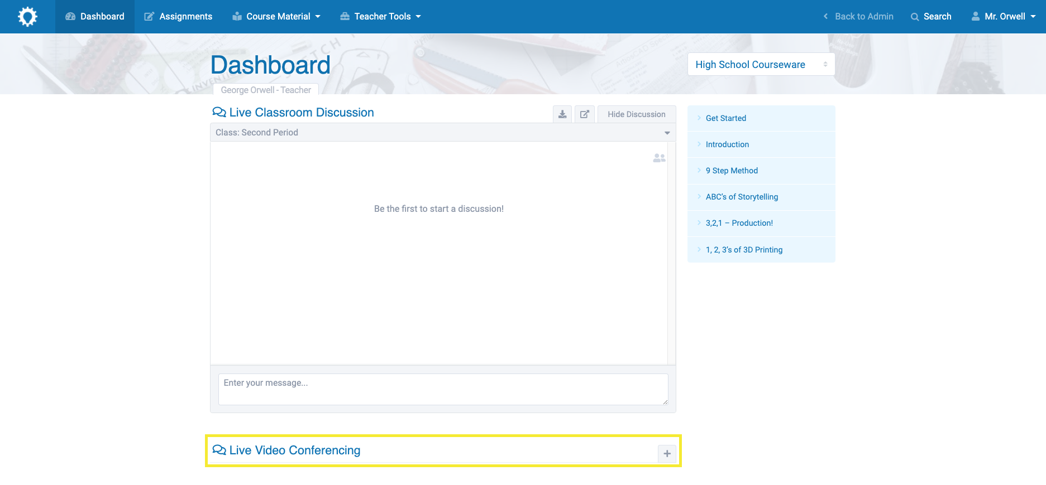Open the Class: Second Period dropdown
The width and height of the screenshot is (1046, 485).
(443, 133)
